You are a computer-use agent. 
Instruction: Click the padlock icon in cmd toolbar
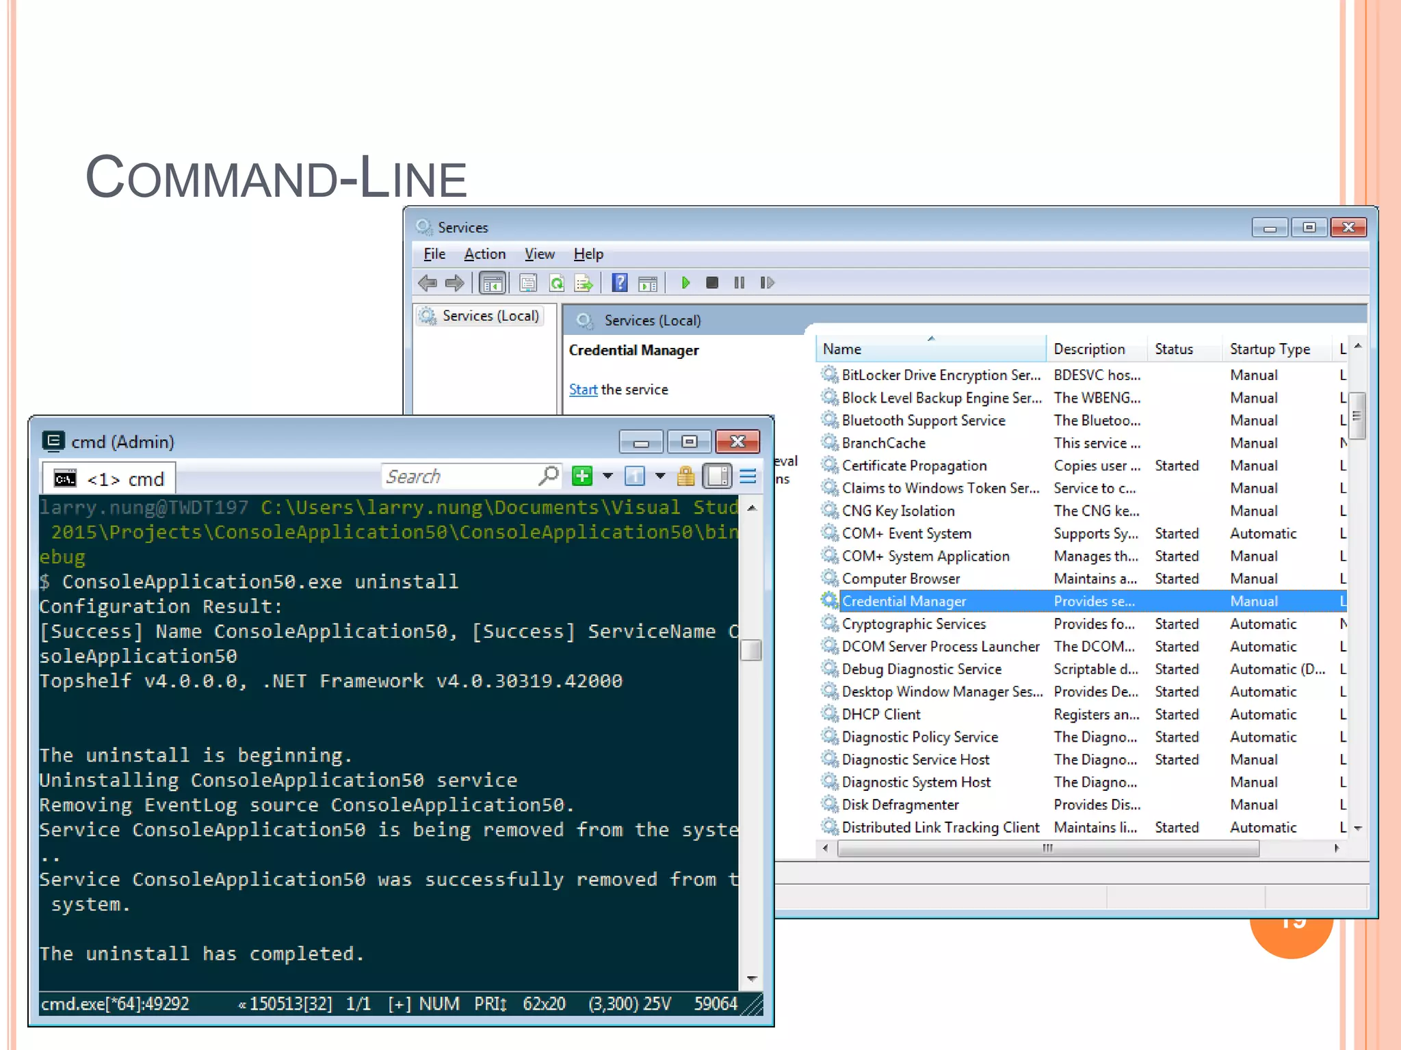point(685,476)
